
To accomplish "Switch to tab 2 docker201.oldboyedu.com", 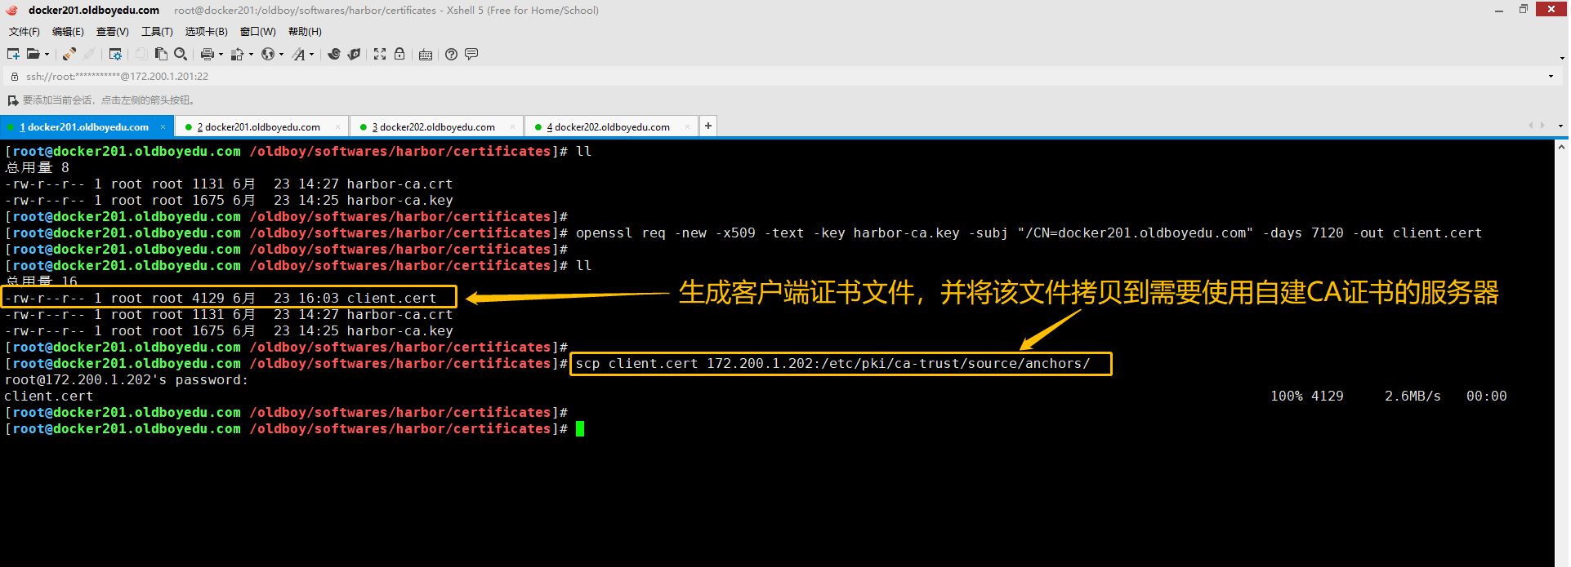I will tap(262, 127).
